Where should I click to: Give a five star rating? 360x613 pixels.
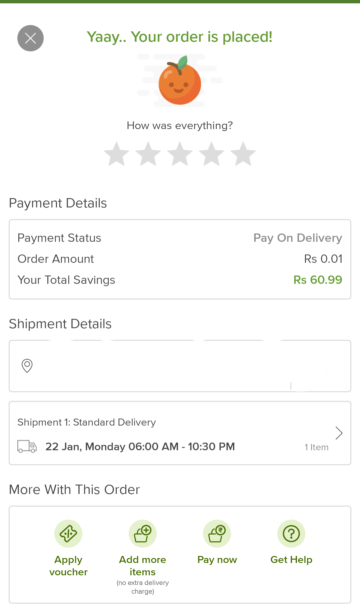click(243, 154)
